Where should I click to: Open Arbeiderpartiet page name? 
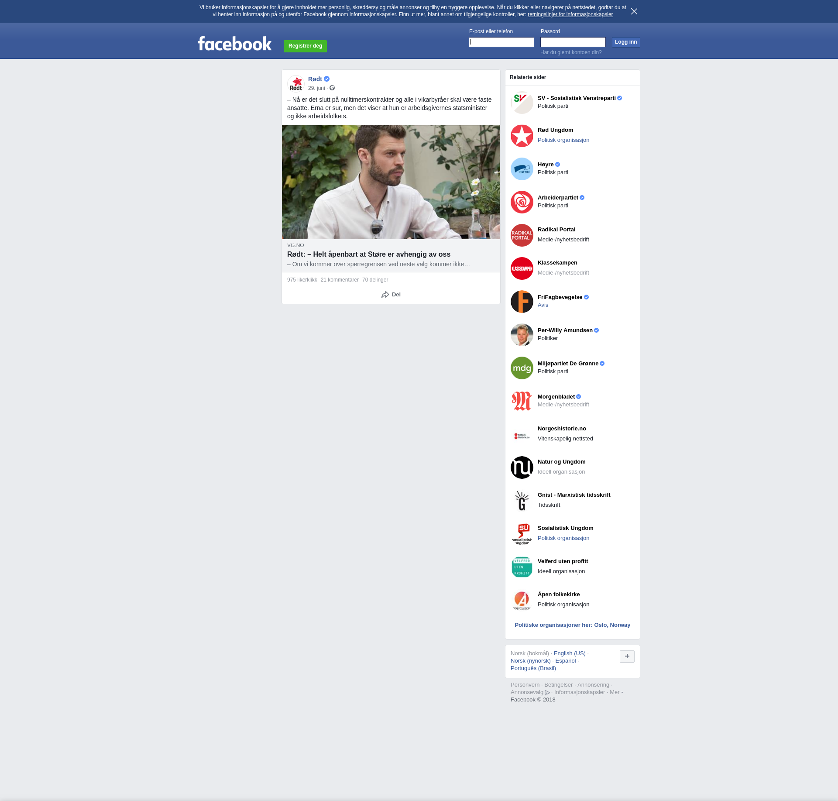558,198
